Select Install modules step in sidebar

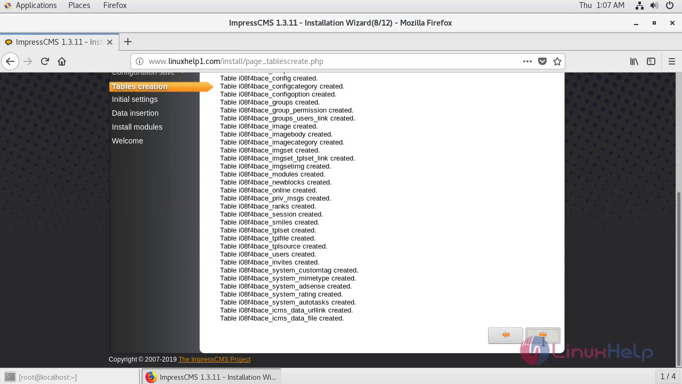tap(137, 127)
